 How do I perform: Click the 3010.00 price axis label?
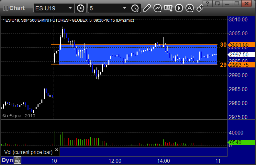click(x=238, y=20)
